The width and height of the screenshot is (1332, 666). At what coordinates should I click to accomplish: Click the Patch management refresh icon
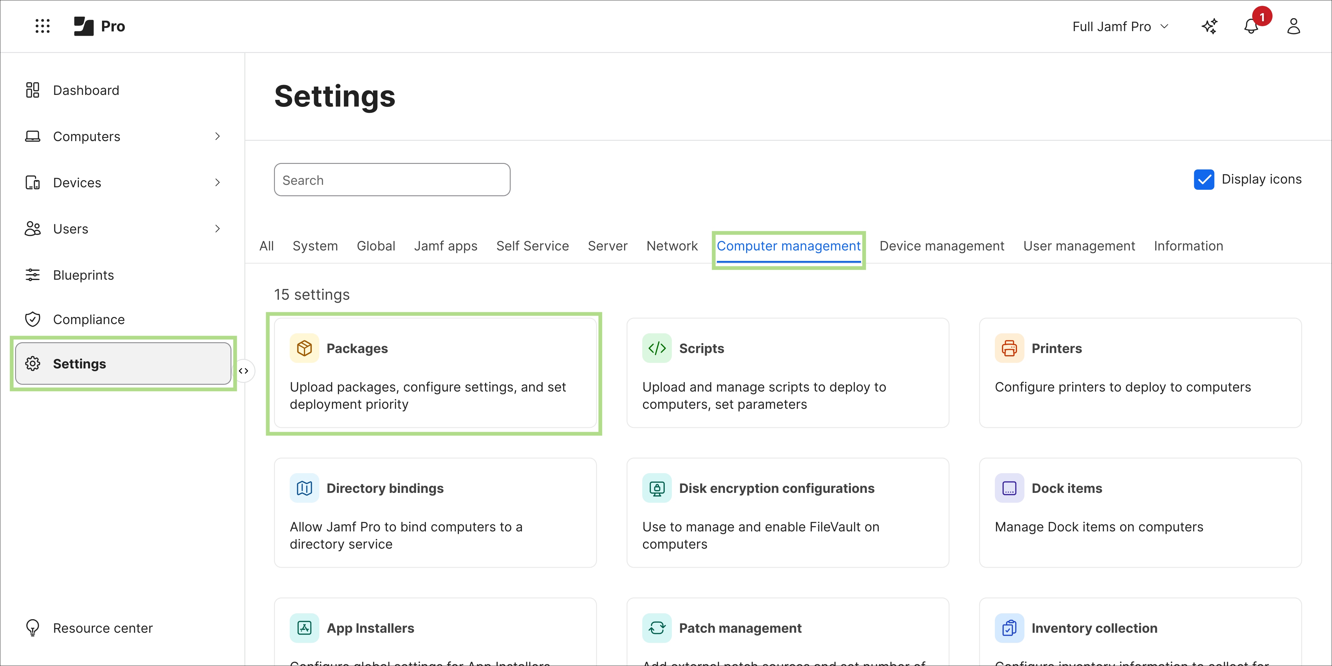657,628
